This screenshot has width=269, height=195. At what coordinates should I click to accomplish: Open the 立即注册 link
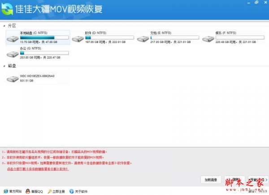[x=58, y=191]
